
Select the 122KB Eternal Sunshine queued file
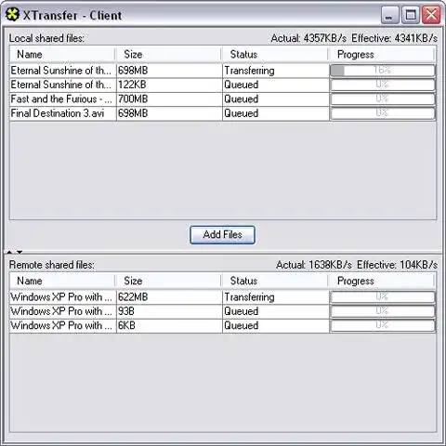[x=223, y=85]
